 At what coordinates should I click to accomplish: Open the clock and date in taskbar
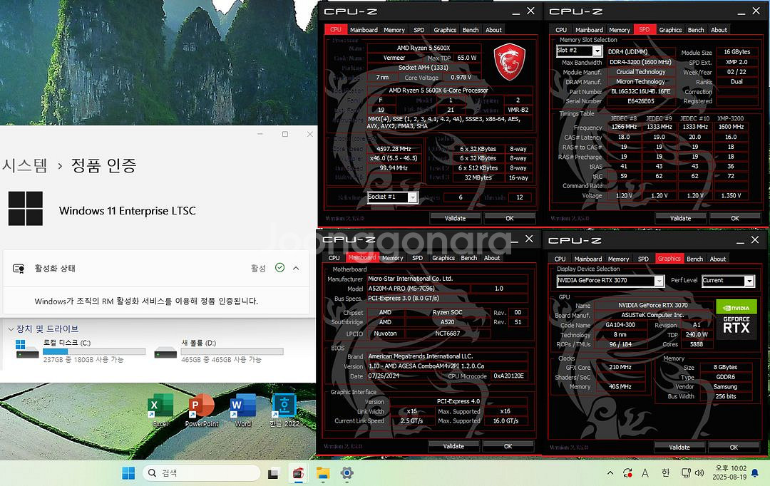pos(730,472)
